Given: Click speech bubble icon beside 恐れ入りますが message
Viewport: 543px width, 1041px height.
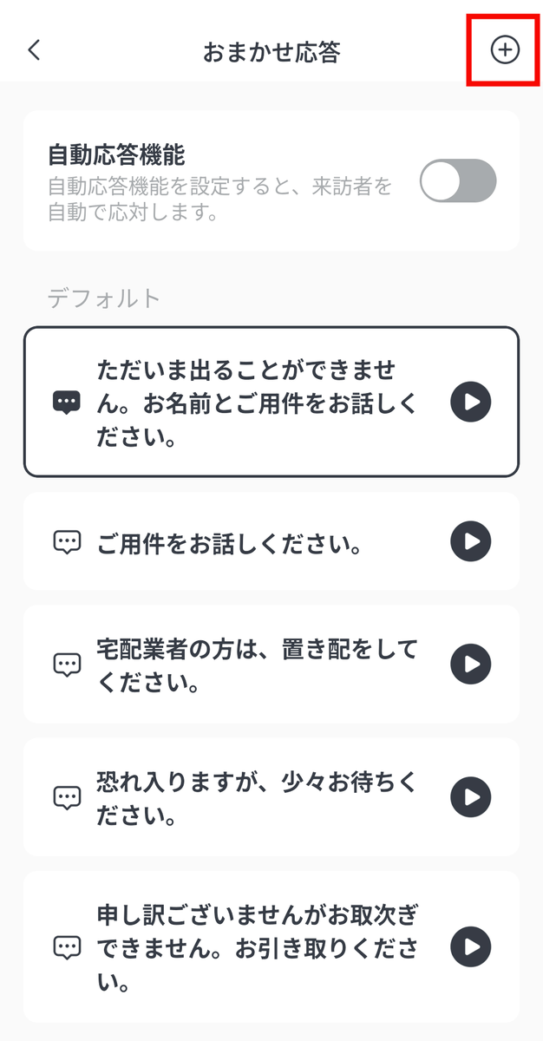Looking at the screenshot, I should click(x=67, y=798).
